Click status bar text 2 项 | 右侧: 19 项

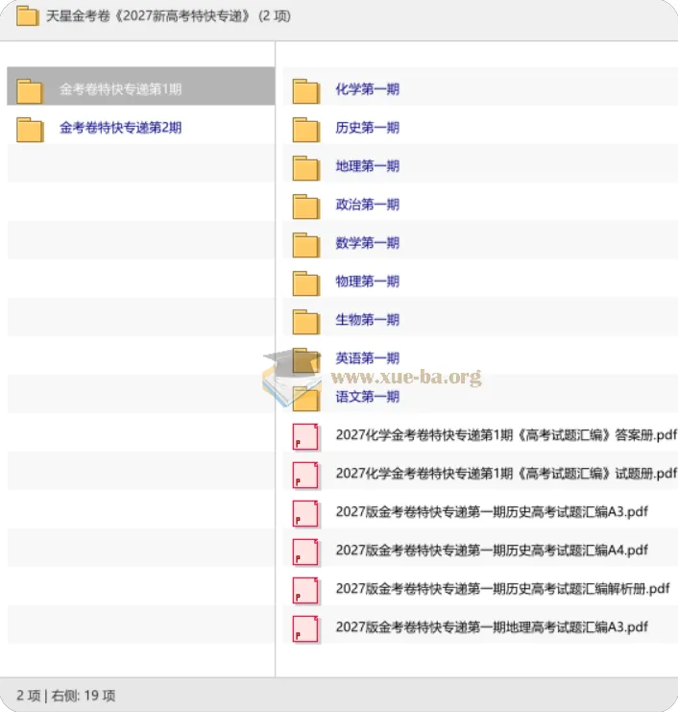pos(66,696)
